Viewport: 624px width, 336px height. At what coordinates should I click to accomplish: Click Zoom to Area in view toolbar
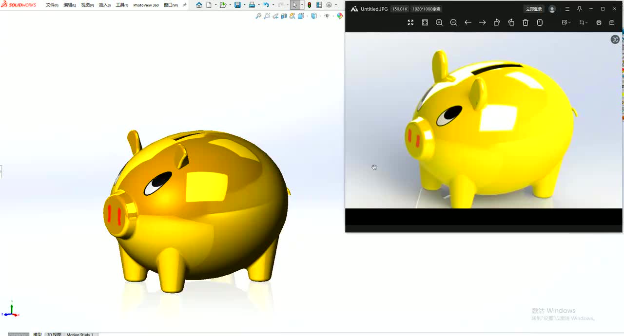tap(267, 16)
